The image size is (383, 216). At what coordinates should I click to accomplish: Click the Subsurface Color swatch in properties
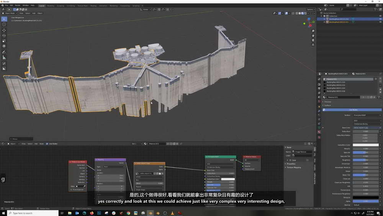pos(366,145)
